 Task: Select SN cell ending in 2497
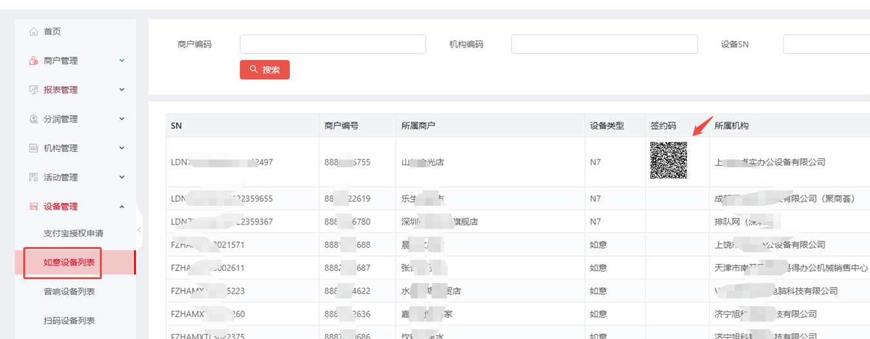(x=242, y=162)
